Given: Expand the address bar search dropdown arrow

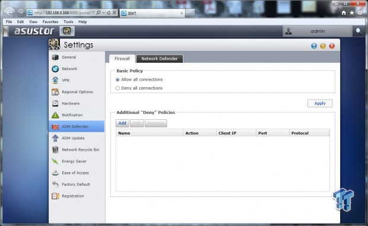Looking at the screenshot, I should click(103, 12).
